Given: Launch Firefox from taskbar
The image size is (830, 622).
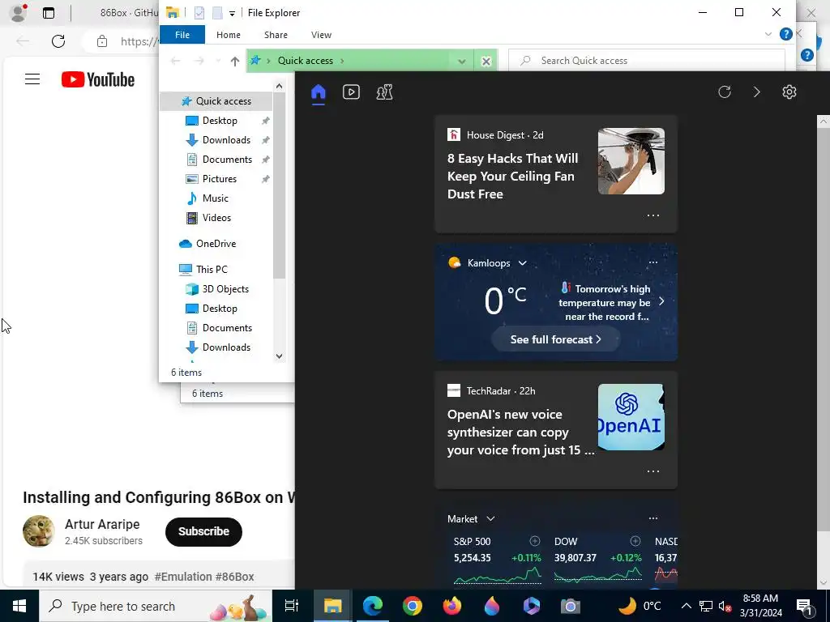Looking at the screenshot, I should (452, 606).
